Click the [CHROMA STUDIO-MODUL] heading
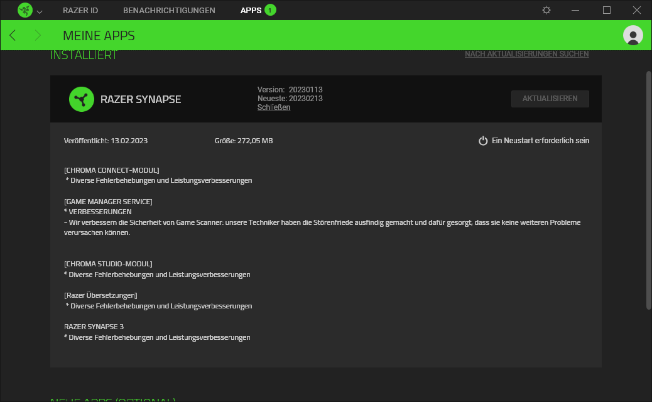The height and width of the screenshot is (402, 652). click(108, 264)
